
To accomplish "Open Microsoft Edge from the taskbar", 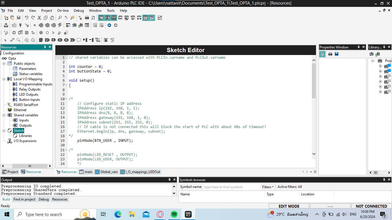I will (x=118, y=214).
